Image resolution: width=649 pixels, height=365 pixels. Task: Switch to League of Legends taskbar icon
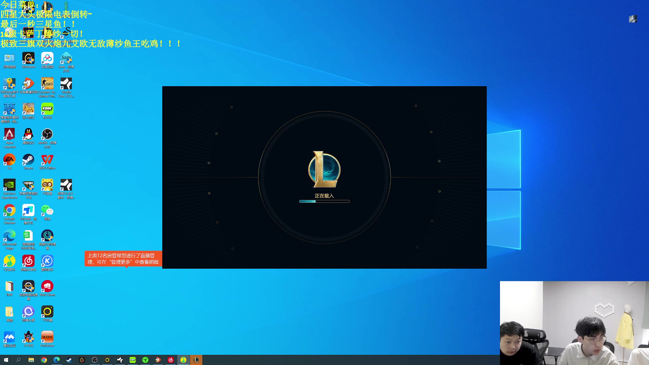196,360
